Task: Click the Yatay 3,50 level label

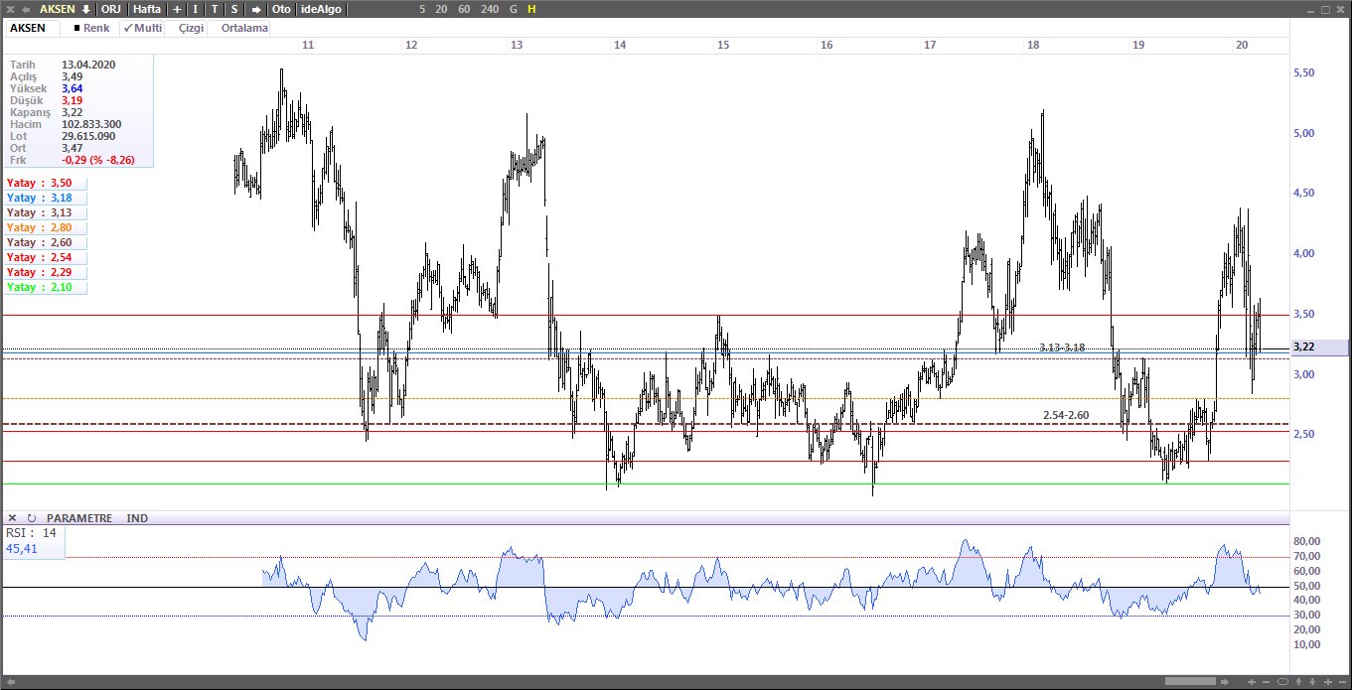Action: (x=46, y=183)
